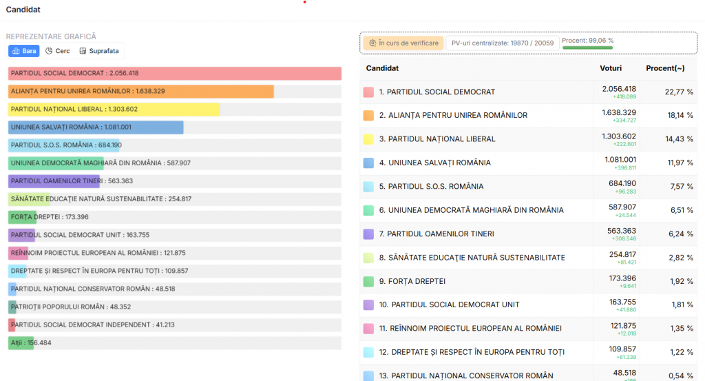Select table row 4. Uniunea Salvați România
Viewport: 705px width, 381px height.
[x=528, y=163]
